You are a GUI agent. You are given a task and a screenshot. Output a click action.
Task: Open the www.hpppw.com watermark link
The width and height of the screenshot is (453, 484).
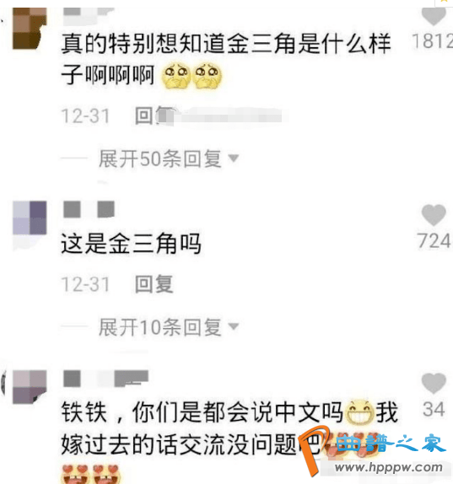(388, 467)
